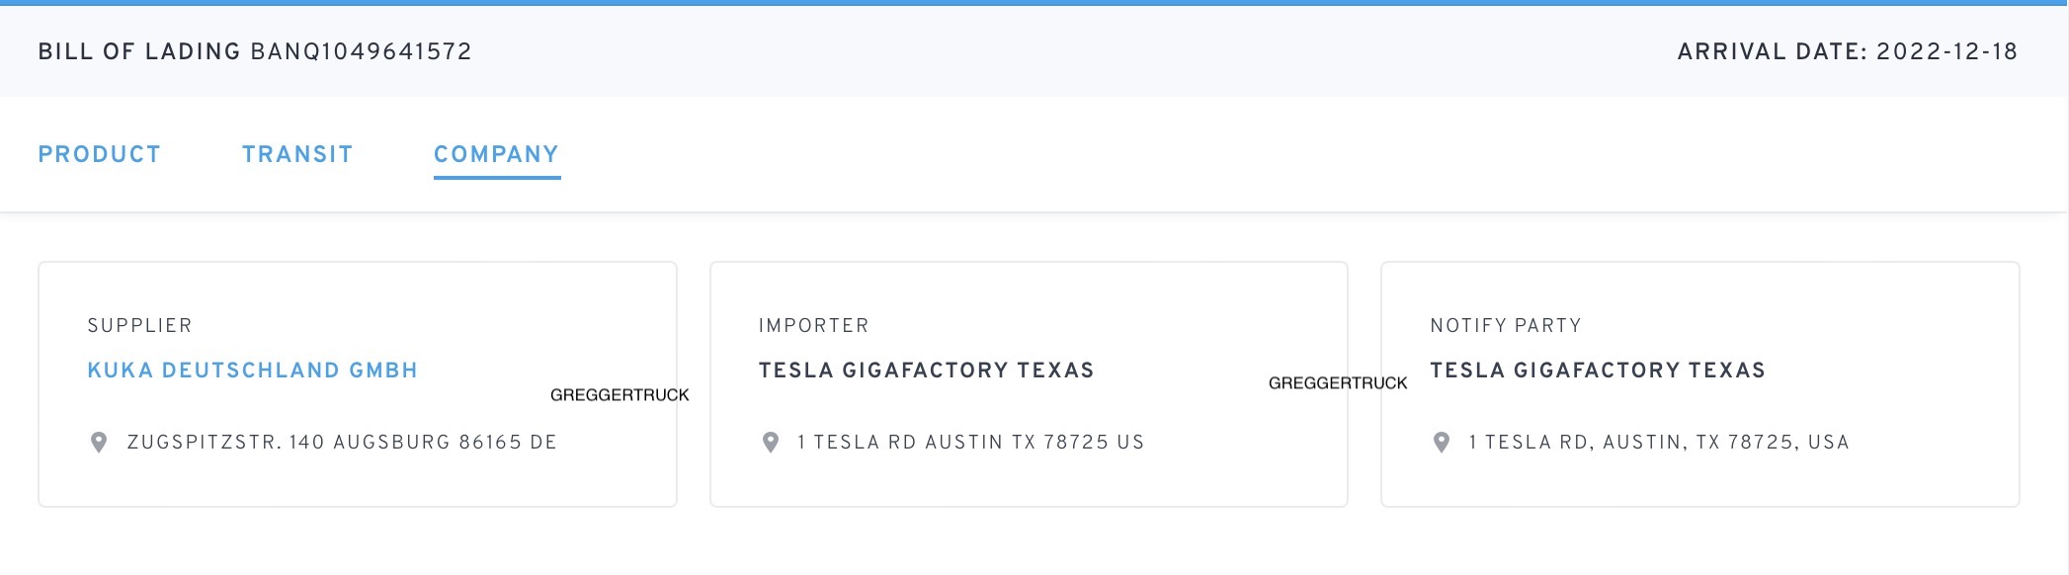Screen dimensions: 2069x575
Task: Click the importer name Tesla Gigafactory Texas
Action: tap(926, 370)
